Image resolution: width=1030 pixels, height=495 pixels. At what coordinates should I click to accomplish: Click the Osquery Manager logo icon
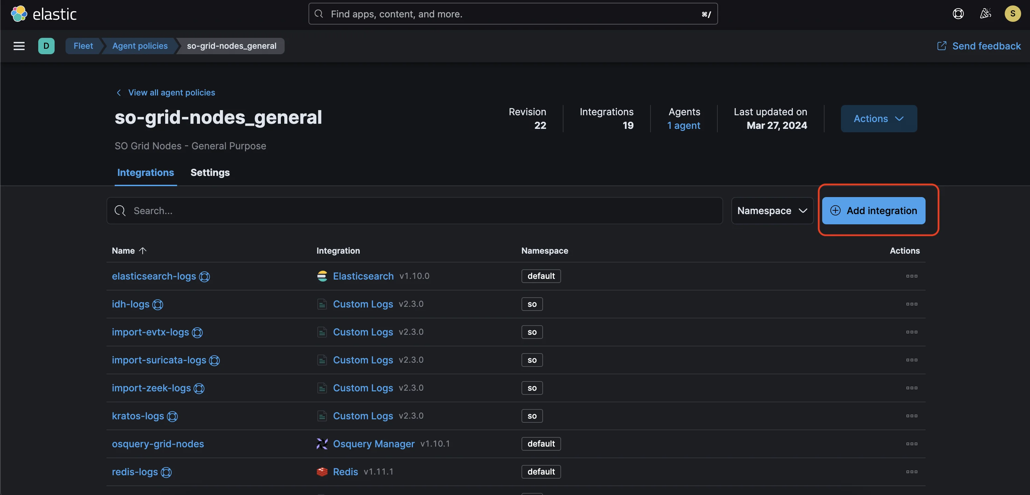[322, 444]
